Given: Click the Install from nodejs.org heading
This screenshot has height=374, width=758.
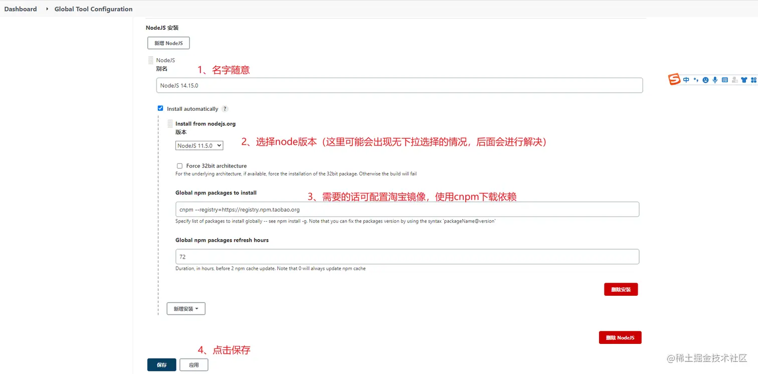Looking at the screenshot, I should [x=206, y=123].
